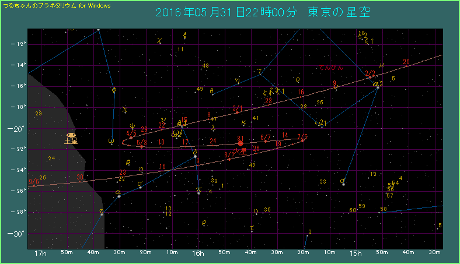Click the 2/2 date marker near star alpha
The width and height of the screenshot is (460, 264).
pyautogui.click(x=370, y=73)
